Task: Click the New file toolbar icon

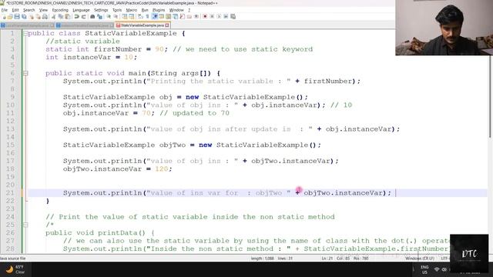Action: [x=4, y=16]
